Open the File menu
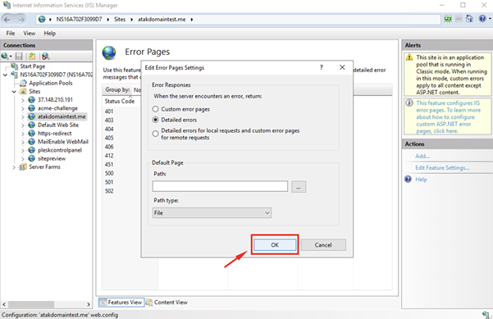The width and height of the screenshot is (493, 319). (x=11, y=34)
